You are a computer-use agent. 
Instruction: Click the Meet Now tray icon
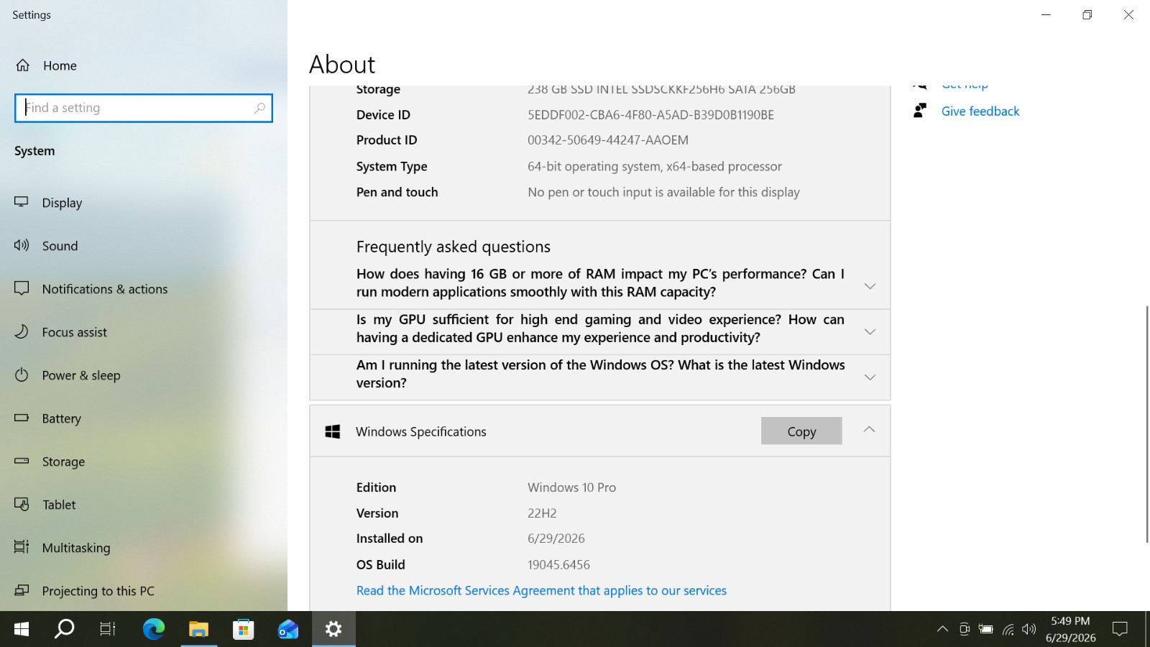click(x=965, y=629)
